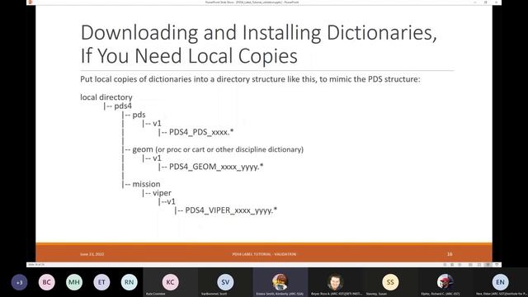Click the PowerPoint Slide Show window title text
This screenshot has height=297, width=528.
pos(252,2)
